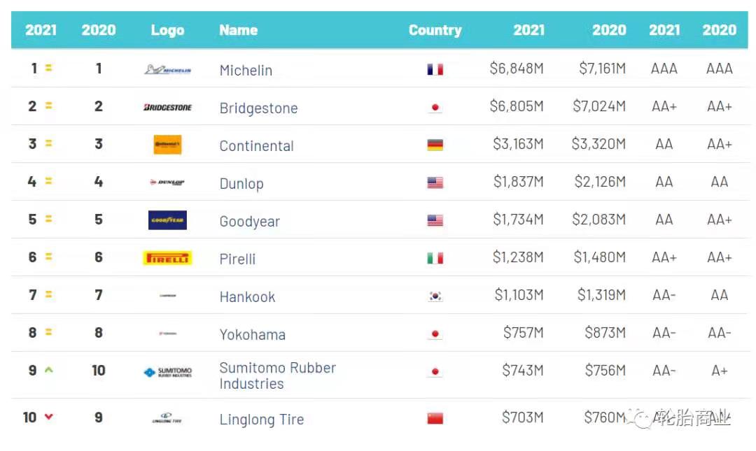Screen dimensions: 756x451
Task: Click the Sumitomo Rubber Industries logo
Action: [x=168, y=372]
